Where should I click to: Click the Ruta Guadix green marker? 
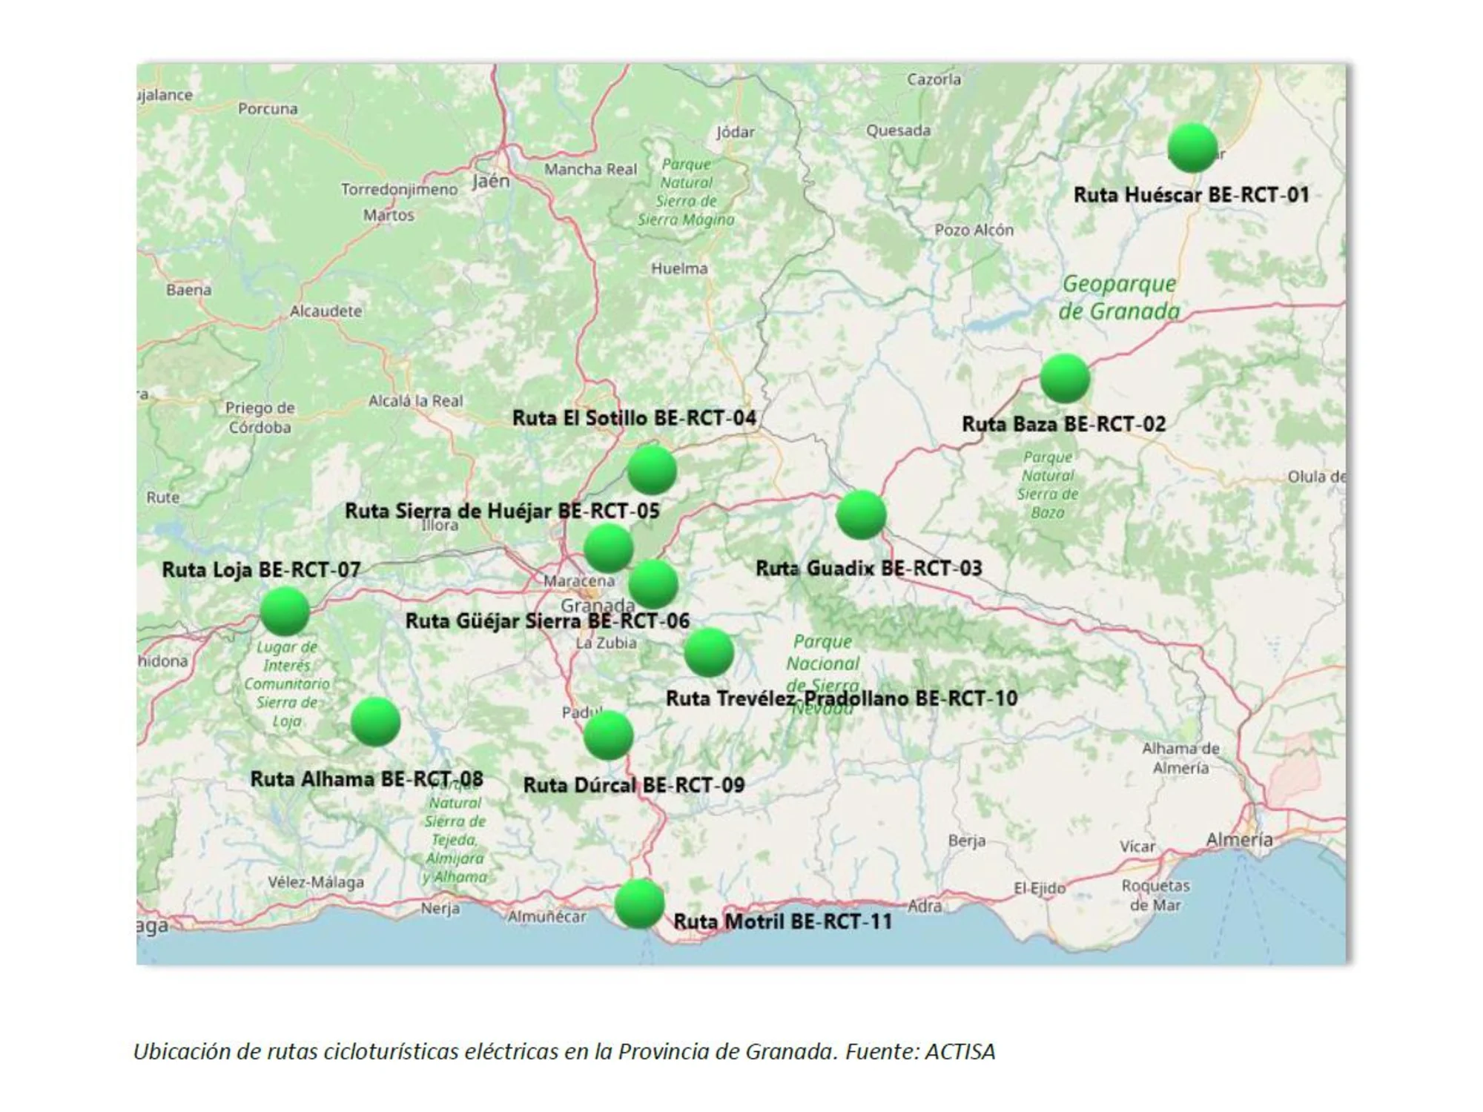[x=861, y=514]
